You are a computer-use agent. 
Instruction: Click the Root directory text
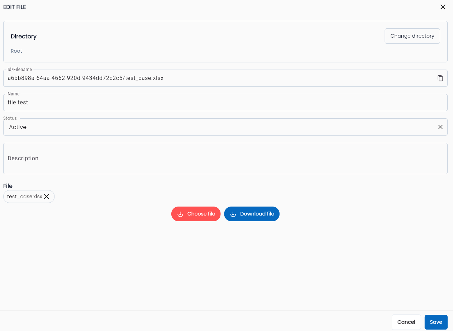point(16,51)
